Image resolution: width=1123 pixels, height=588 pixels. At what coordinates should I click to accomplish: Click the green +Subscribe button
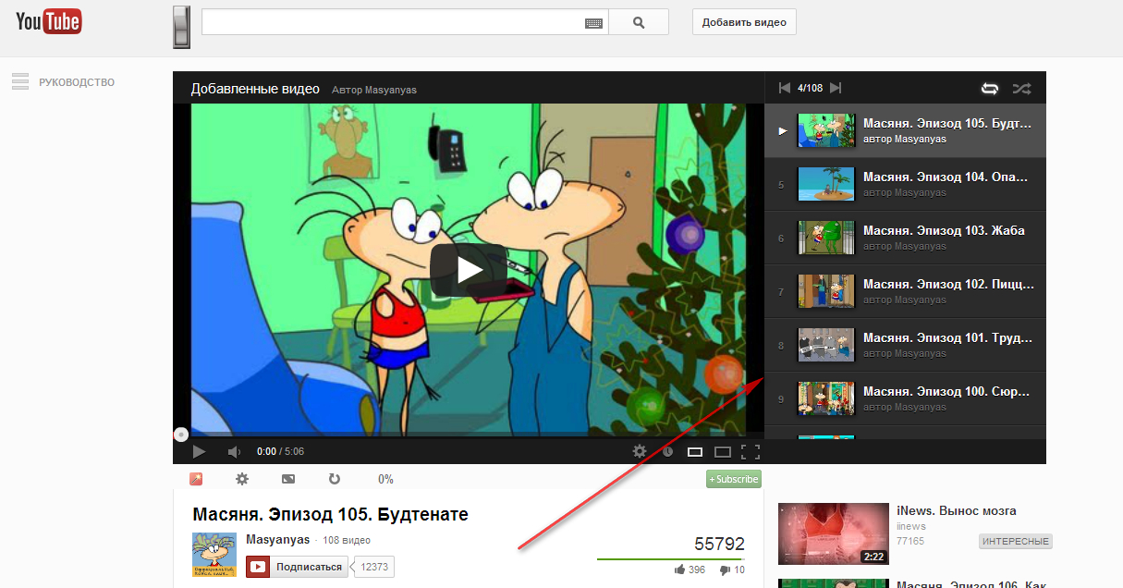click(x=734, y=479)
